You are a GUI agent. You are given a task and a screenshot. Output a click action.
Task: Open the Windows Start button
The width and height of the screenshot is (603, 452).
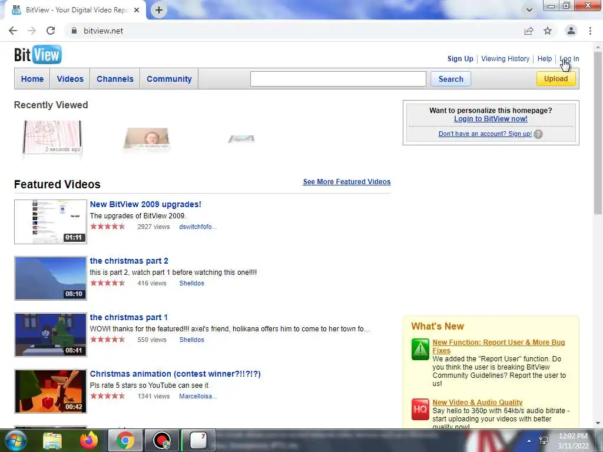coord(15,440)
